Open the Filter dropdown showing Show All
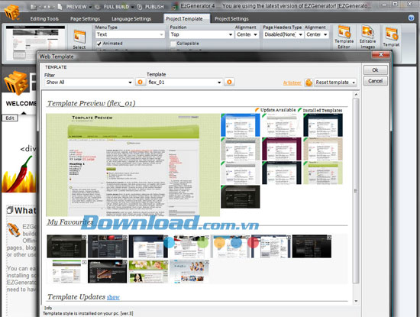 coord(89,82)
